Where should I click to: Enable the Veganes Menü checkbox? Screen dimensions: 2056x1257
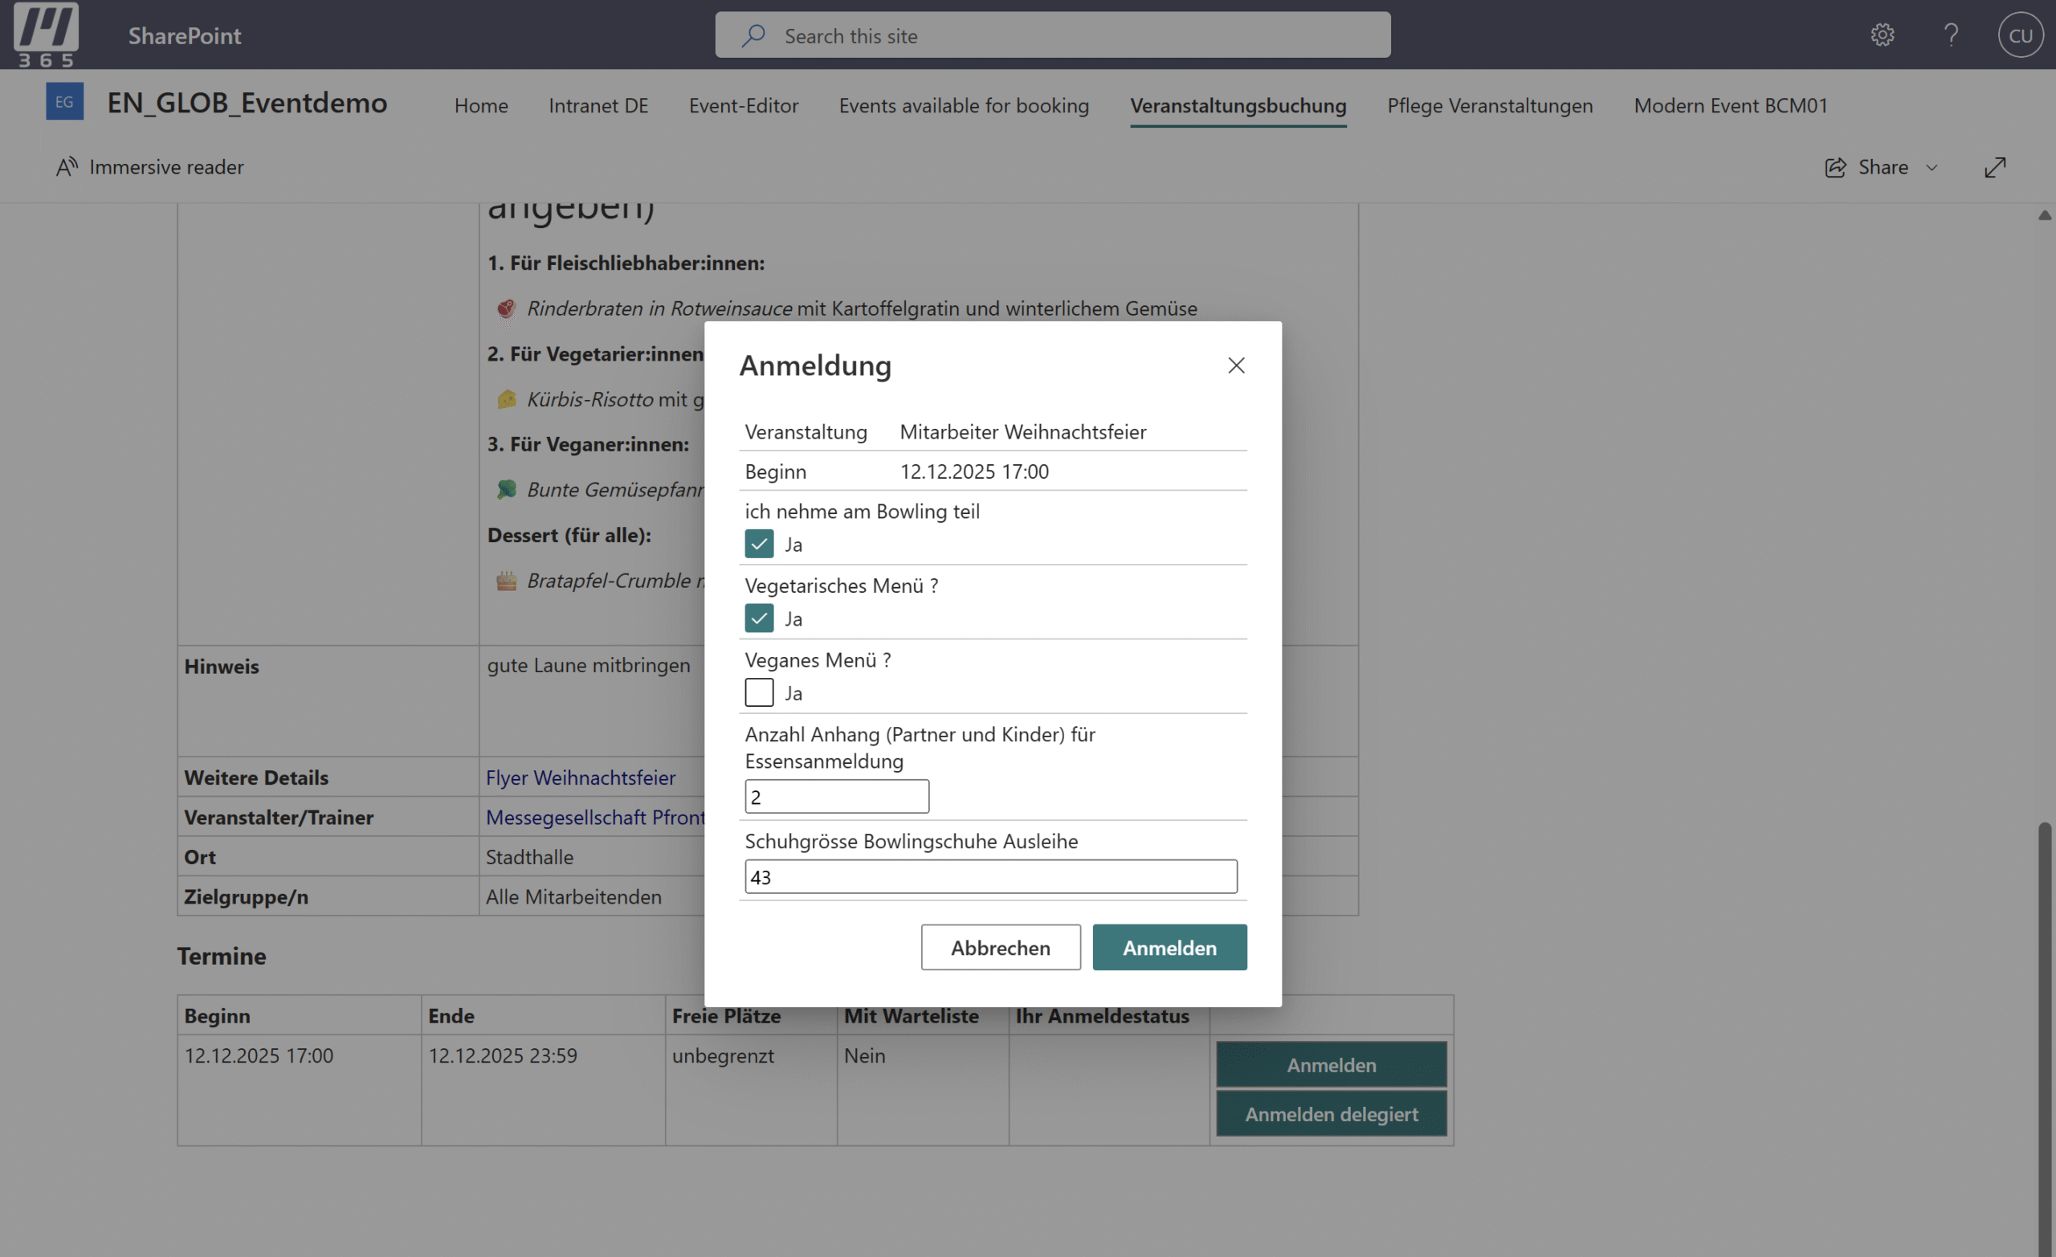click(x=758, y=693)
